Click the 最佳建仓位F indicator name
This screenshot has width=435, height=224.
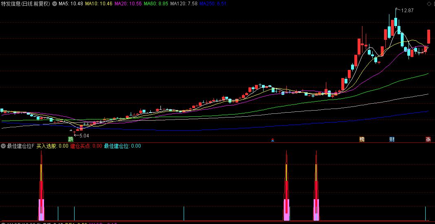(21, 146)
